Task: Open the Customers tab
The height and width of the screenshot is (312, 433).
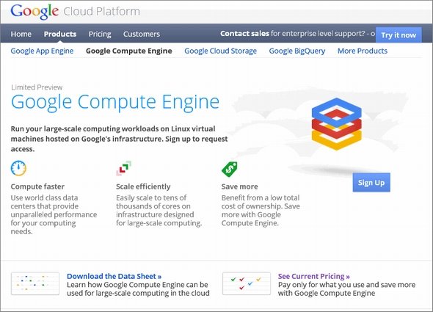Action: pyautogui.click(x=142, y=34)
